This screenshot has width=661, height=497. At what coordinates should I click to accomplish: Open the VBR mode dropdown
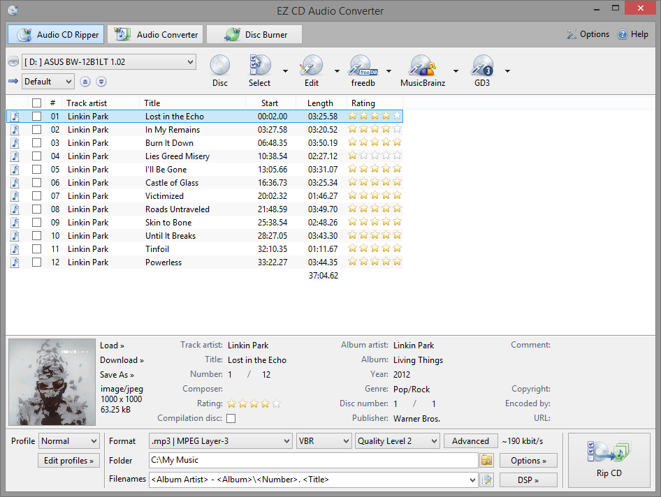(324, 441)
